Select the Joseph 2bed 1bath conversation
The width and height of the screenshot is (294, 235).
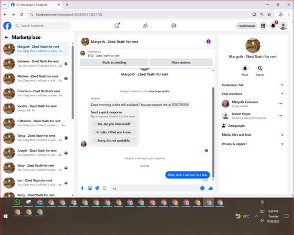point(36,153)
